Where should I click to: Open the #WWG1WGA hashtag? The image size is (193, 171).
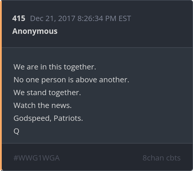37,158
